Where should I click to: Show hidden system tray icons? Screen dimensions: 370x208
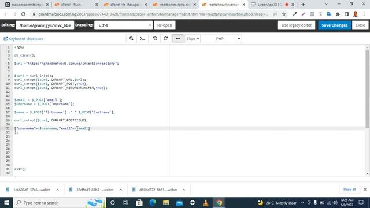(302, 203)
